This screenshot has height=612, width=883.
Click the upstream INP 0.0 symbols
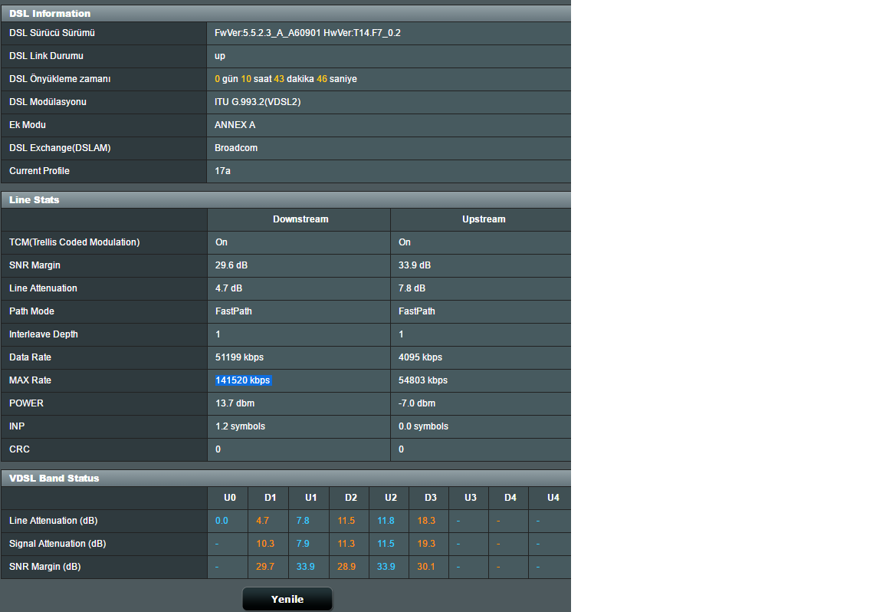(423, 426)
